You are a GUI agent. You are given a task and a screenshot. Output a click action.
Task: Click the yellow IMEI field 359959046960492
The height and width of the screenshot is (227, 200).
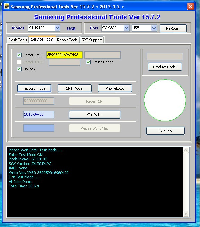[x=64, y=55]
